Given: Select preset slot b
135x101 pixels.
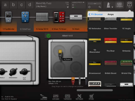Looking at the screenshot, I should (13, 5).
